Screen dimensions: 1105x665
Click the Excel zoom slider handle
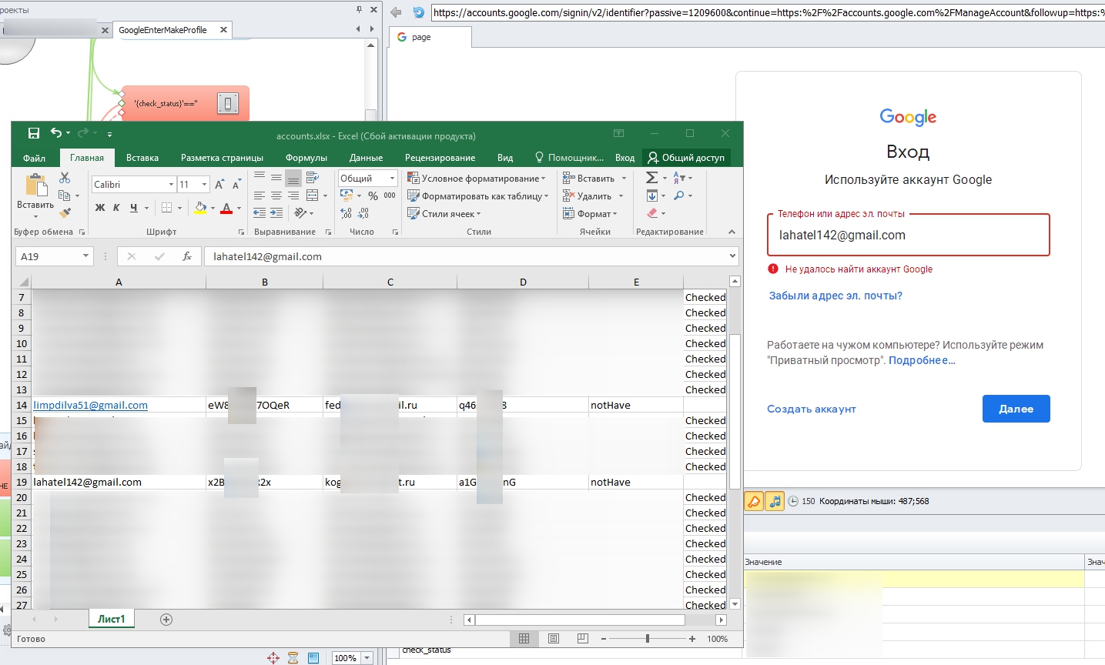(x=648, y=639)
